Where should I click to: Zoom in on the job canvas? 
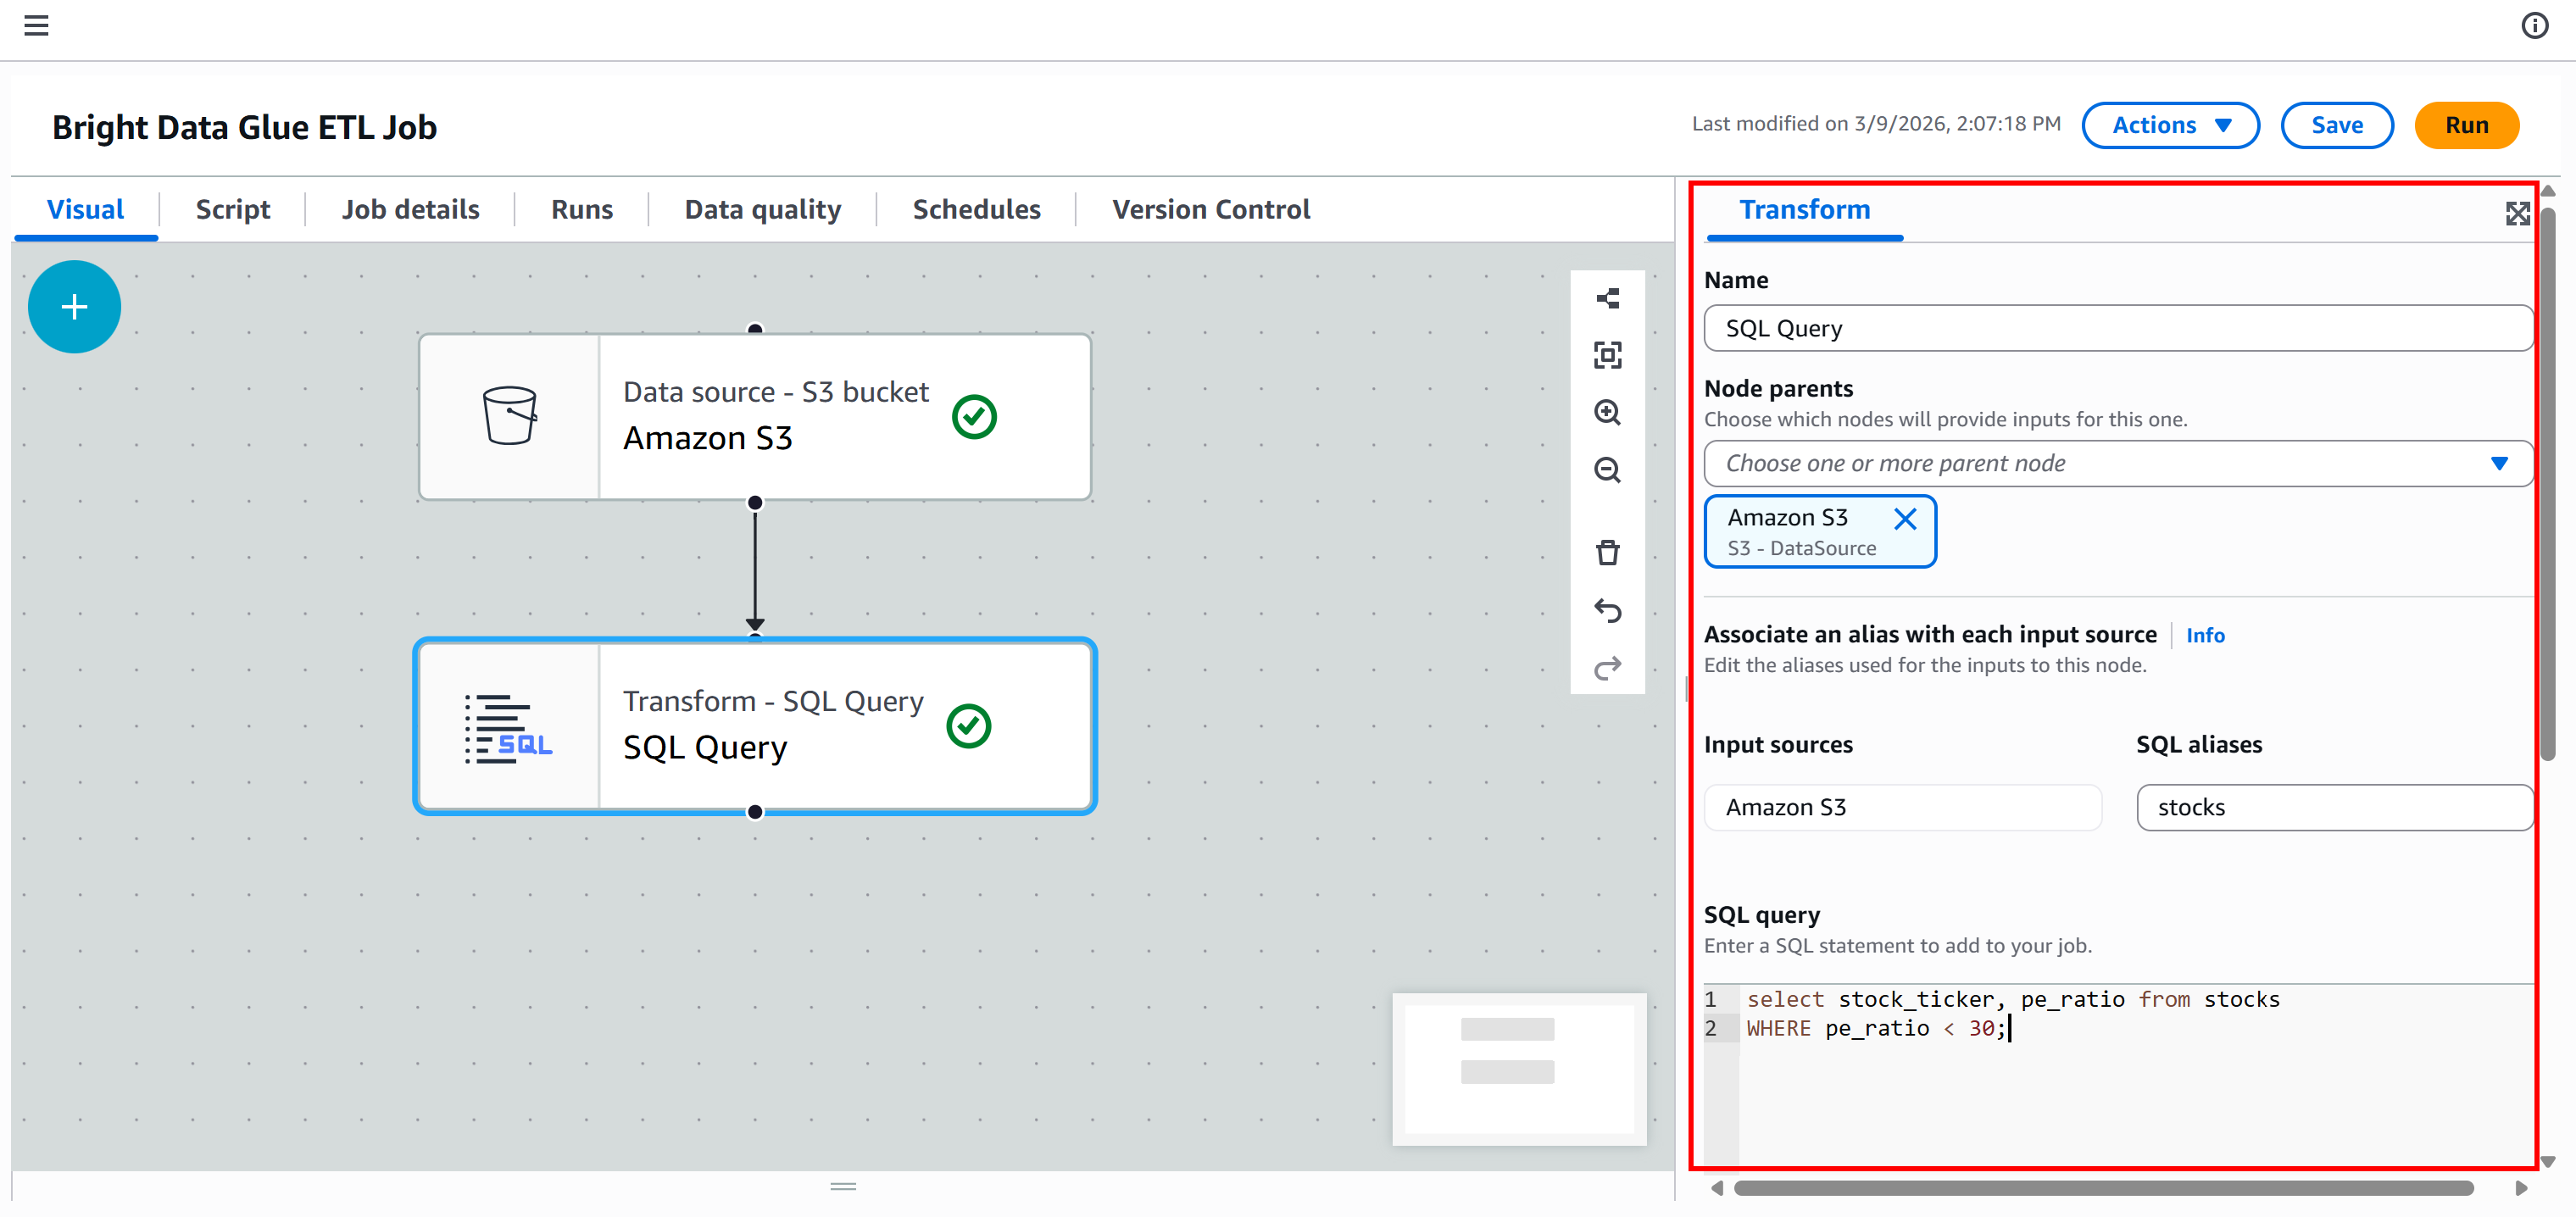1608,412
